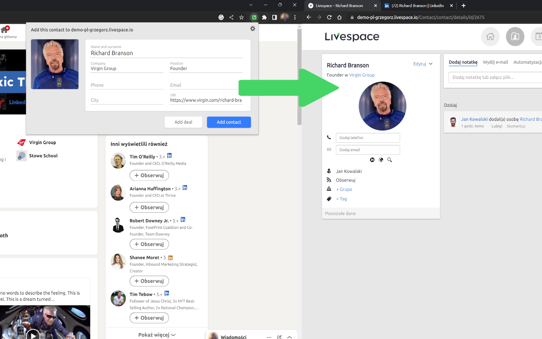This screenshot has height=339, width=542.
Task: Click the City field in extension popup
Action: [x=127, y=100]
